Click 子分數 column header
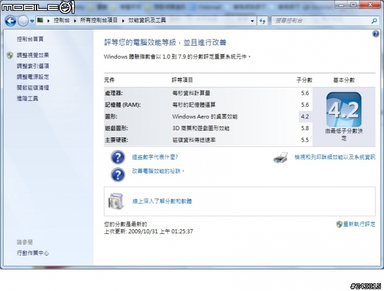Viewport: 384px width, 291px height. pos(304,80)
